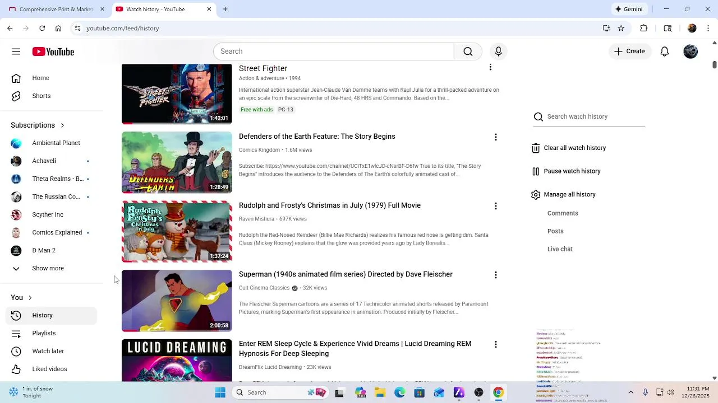Viewport: 718px width, 403px height.
Task: Go to YouTube home via logo
Action: pyautogui.click(x=53, y=51)
